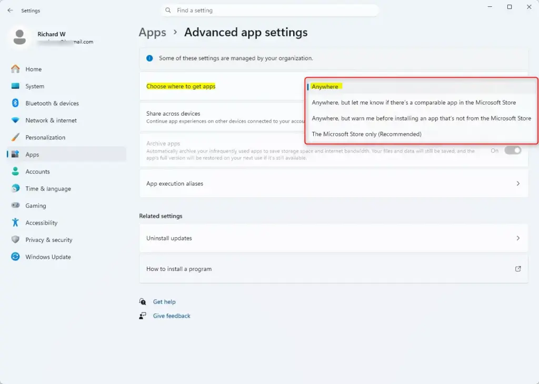Go to System settings
Screen dimensions: 539x384
(x=66, y=86)
